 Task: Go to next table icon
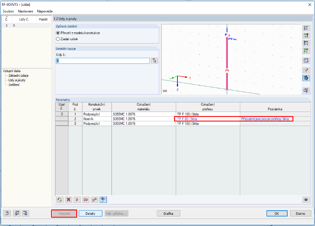coord(26,213)
